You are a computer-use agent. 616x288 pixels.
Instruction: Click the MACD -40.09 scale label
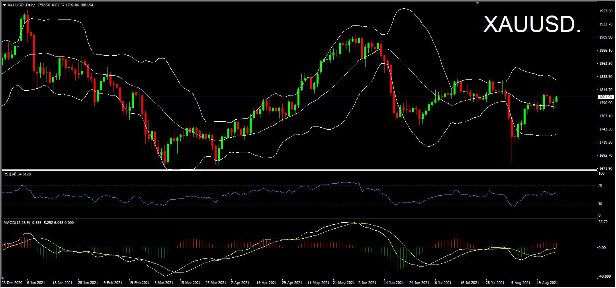605,276
